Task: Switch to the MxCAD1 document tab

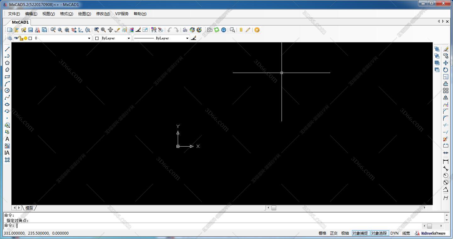Action: point(20,22)
